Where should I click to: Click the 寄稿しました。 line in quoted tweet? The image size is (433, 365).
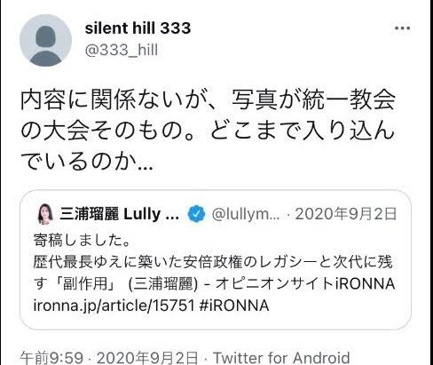pos(82,240)
